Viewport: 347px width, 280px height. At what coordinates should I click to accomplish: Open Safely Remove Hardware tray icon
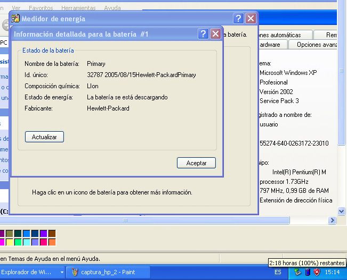(297, 272)
